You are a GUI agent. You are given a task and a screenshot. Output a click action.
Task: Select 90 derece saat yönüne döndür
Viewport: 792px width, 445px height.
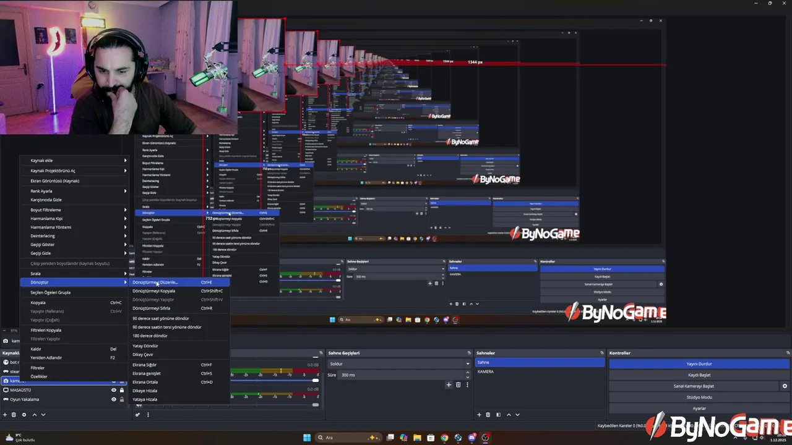coord(179,318)
